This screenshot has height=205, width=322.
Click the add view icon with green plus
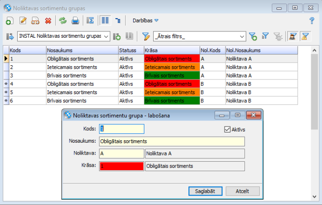tap(116, 36)
